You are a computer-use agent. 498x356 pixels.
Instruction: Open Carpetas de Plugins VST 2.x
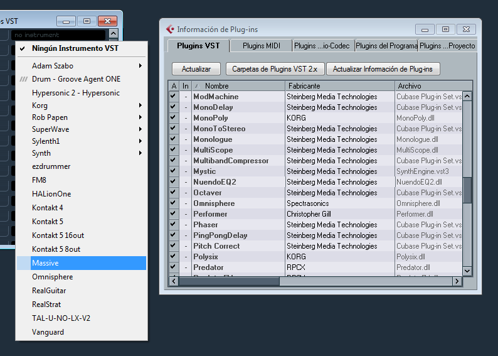click(x=275, y=69)
